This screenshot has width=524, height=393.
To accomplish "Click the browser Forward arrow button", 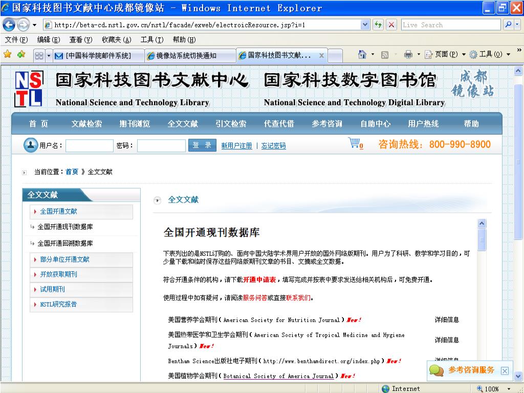I will pos(23,25).
